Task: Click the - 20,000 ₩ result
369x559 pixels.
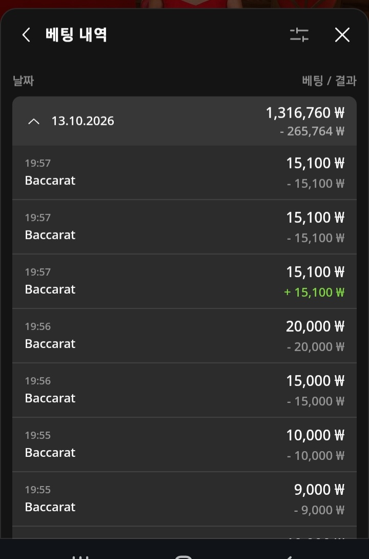Action: pyautogui.click(x=316, y=347)
